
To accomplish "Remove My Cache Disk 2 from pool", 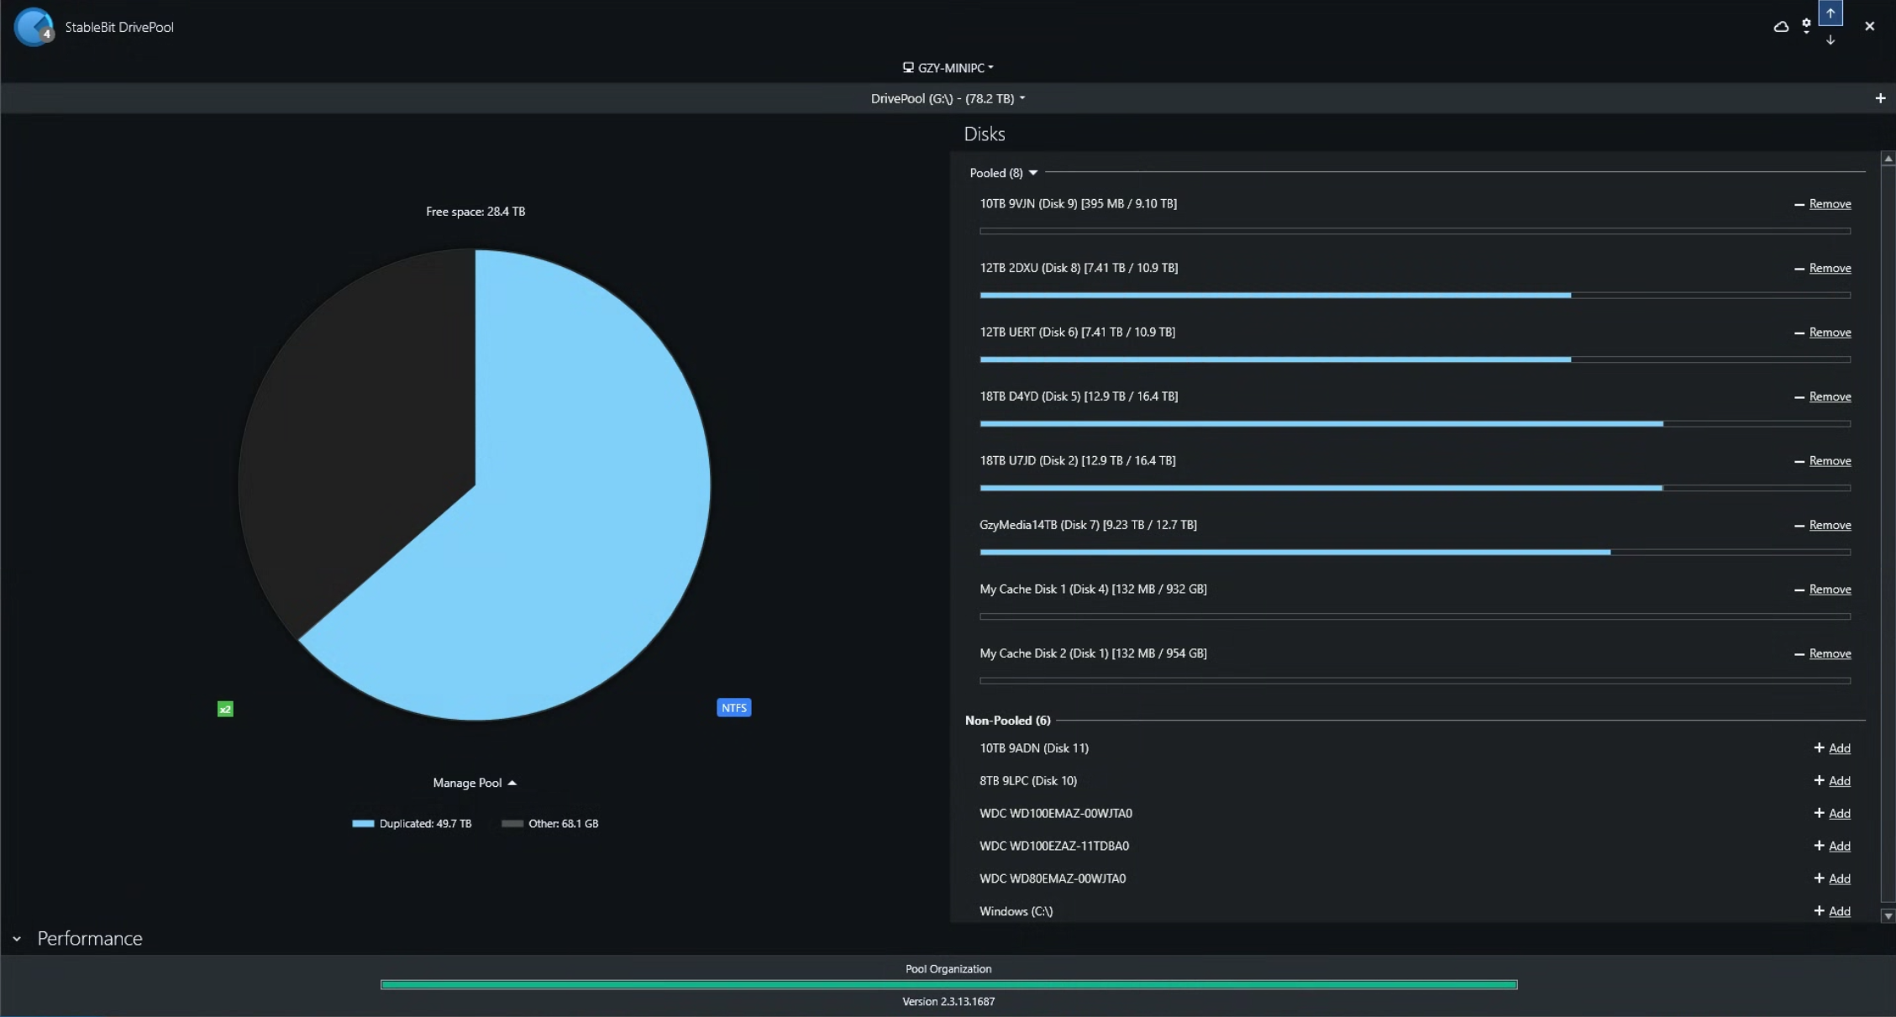I will 1830,653.
